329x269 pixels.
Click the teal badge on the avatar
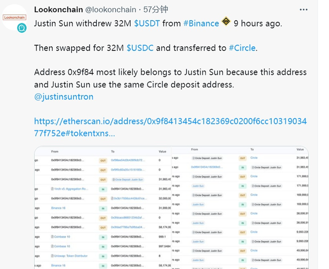22,28
